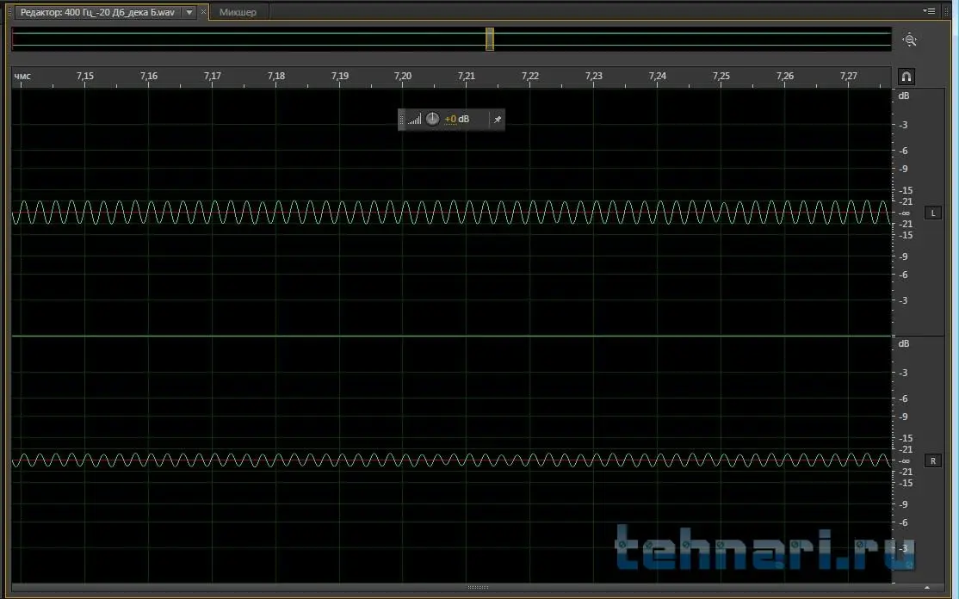Toggle the right channel R button
Viewport: 959px width, 599px height.
click(x=932, y=461)
